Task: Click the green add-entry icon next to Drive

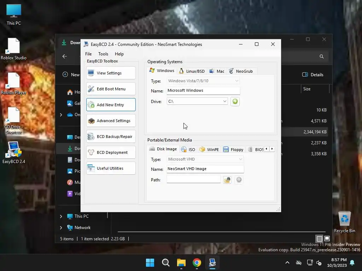Action: point(235,101)
